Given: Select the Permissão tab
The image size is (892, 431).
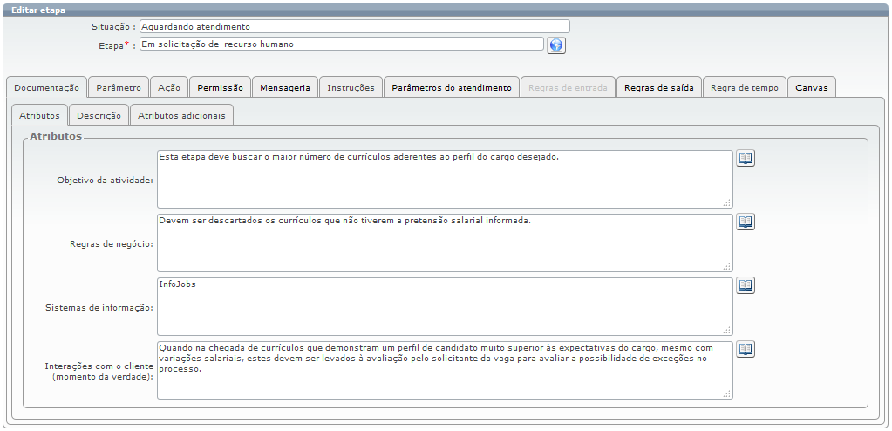Looking at the screenshot, I should point(220,87).
